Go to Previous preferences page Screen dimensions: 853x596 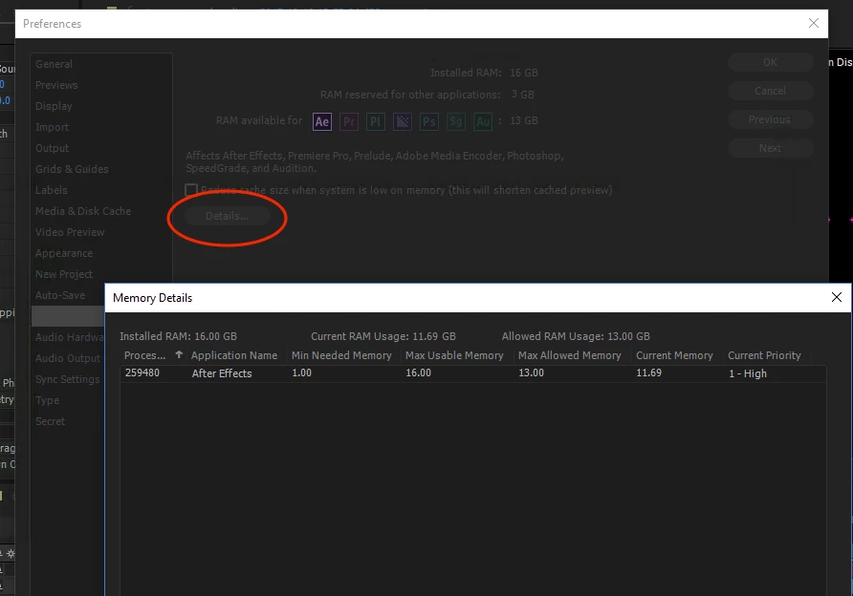point(771,119)
